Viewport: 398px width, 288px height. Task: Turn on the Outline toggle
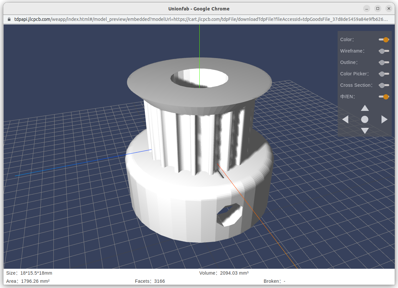point(384,62)
